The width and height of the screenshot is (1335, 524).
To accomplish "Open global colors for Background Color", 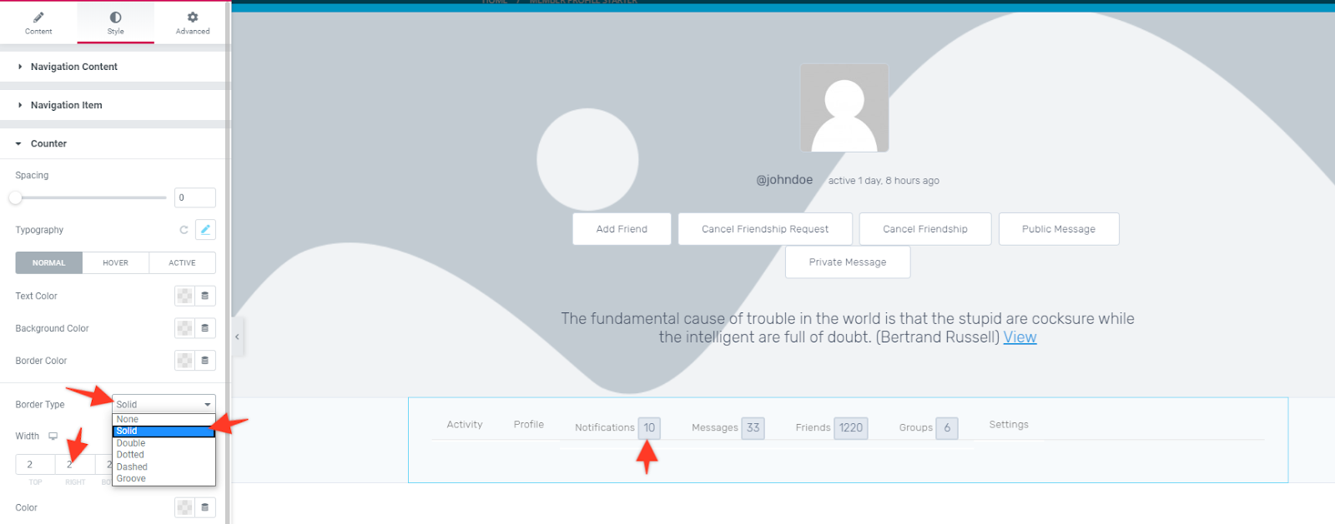I will tap(205, 328).
